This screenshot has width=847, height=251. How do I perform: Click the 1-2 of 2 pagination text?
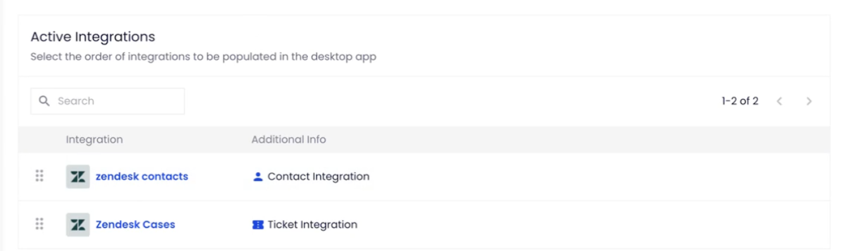click(740, 101)
